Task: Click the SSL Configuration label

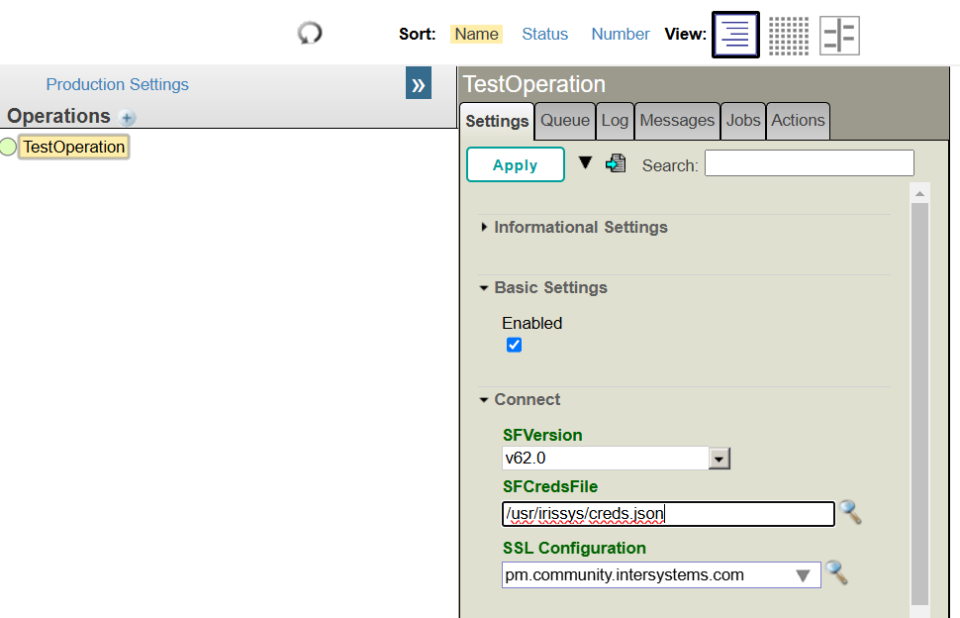Action: click(x=574, y=548)
